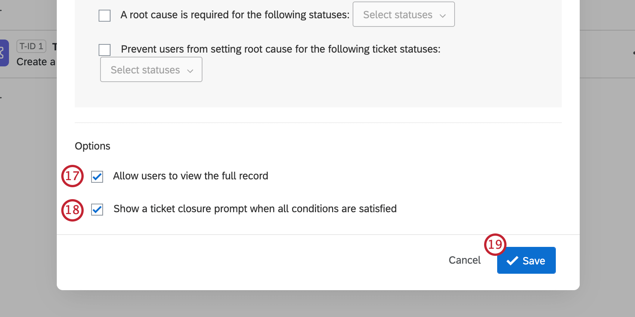The width and height of the screenshot is (635, 317).
Task: Click the red circled 19 annotation near Save
Action: click(x=495, y=244)
